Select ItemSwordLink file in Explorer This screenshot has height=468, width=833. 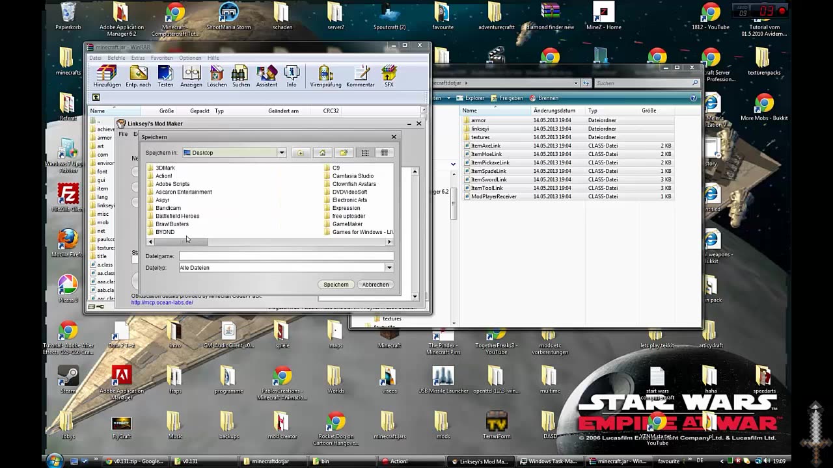coord(489,179)
